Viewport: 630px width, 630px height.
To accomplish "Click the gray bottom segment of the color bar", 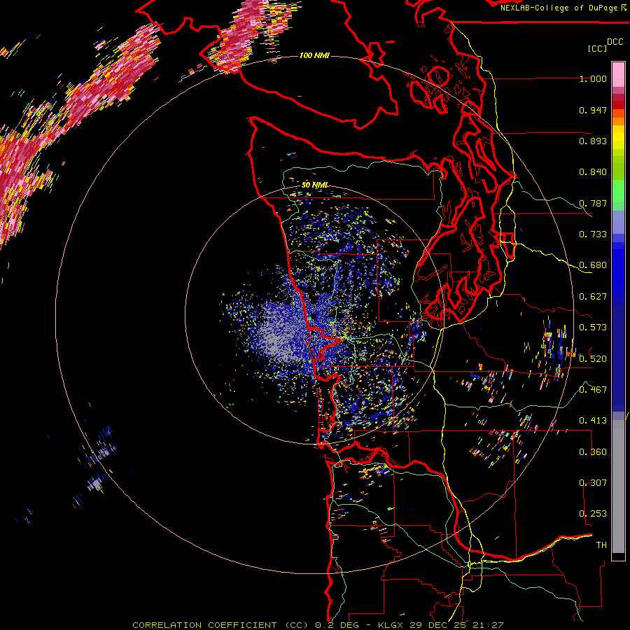I will tap(618, 486).
